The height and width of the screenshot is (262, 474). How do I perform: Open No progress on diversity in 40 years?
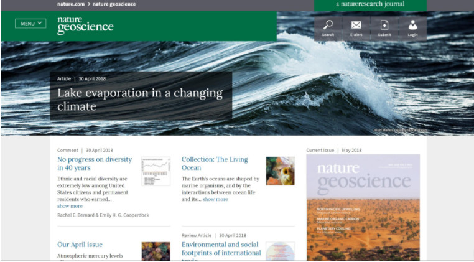[x=95, y=164]
